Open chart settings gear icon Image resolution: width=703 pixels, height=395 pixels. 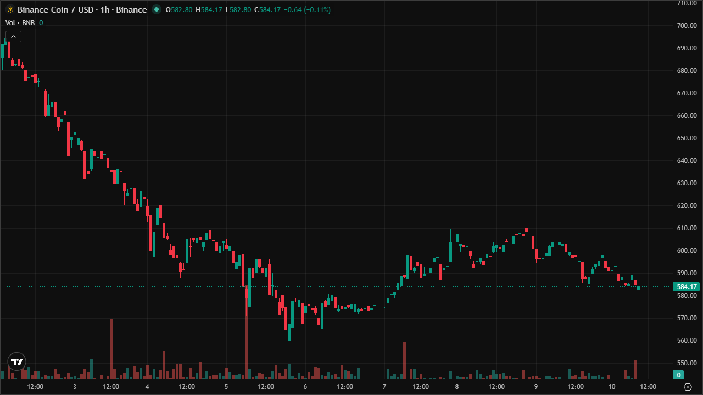point(688,387)
